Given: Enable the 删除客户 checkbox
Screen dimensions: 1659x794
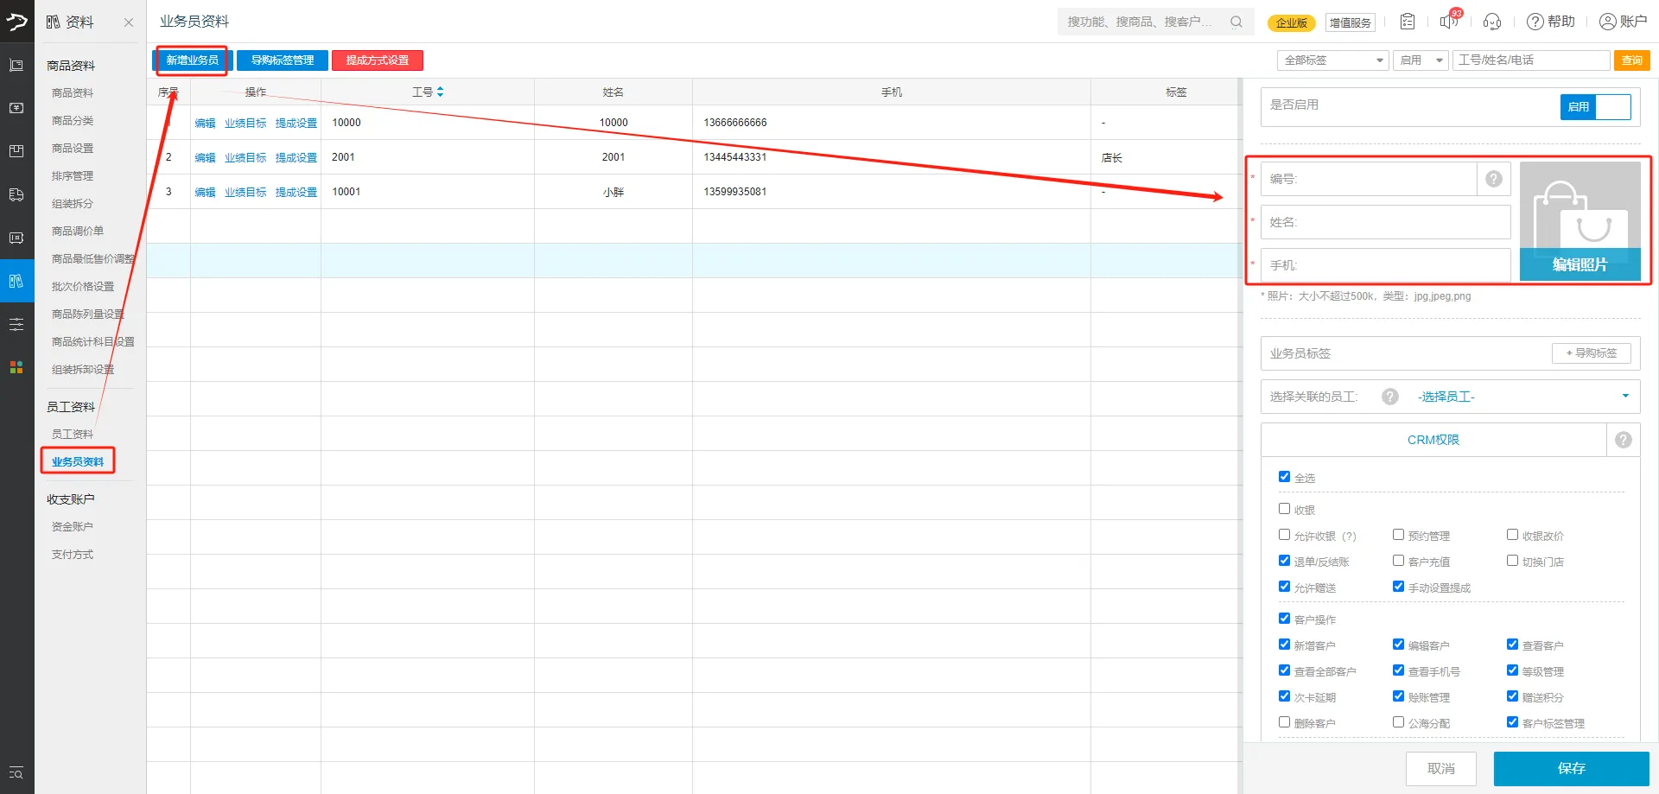Looking at the screenshot, I should coord(1284,722).
